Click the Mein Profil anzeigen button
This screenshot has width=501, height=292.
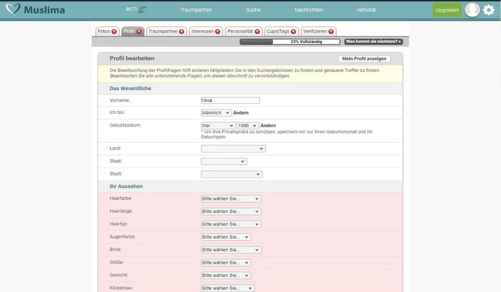(364, 59)
